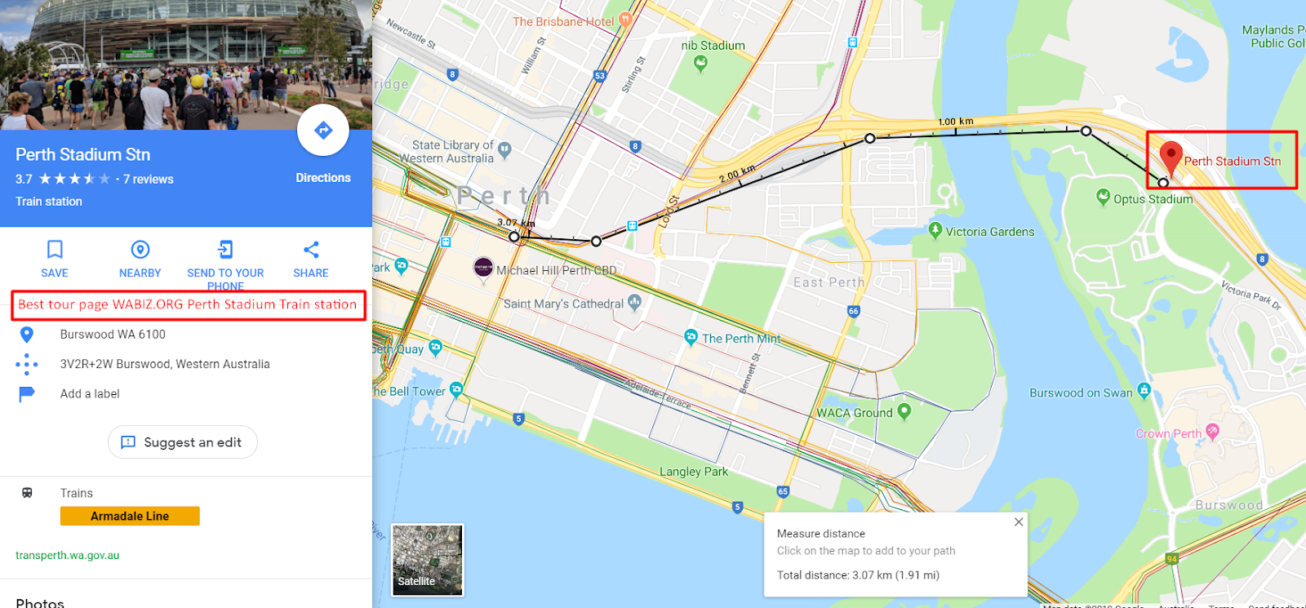This screenshot has width=1306, height=608.
Task: Open the 7 reviews link
Action: 149,180
